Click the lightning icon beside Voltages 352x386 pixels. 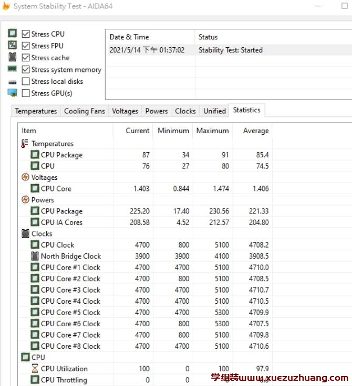click(25, 177)
